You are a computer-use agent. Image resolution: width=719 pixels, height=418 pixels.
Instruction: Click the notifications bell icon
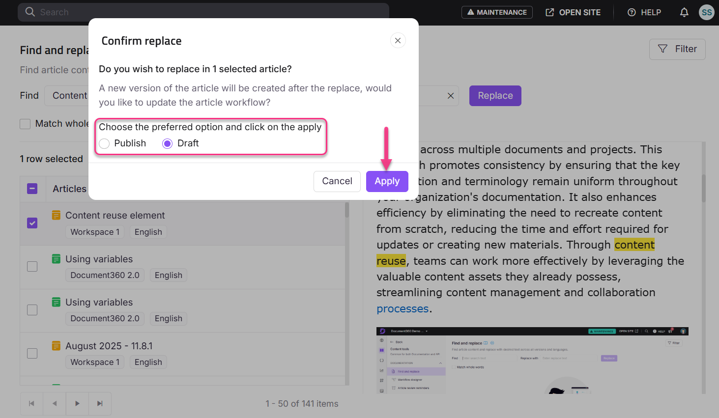[x=684, y=12]
